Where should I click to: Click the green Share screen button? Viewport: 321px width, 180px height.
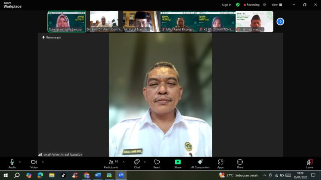tap(178, 163)
